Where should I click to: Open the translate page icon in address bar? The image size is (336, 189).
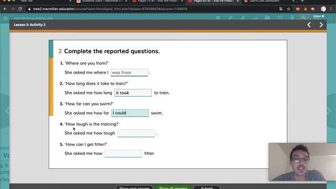(281, 9)
